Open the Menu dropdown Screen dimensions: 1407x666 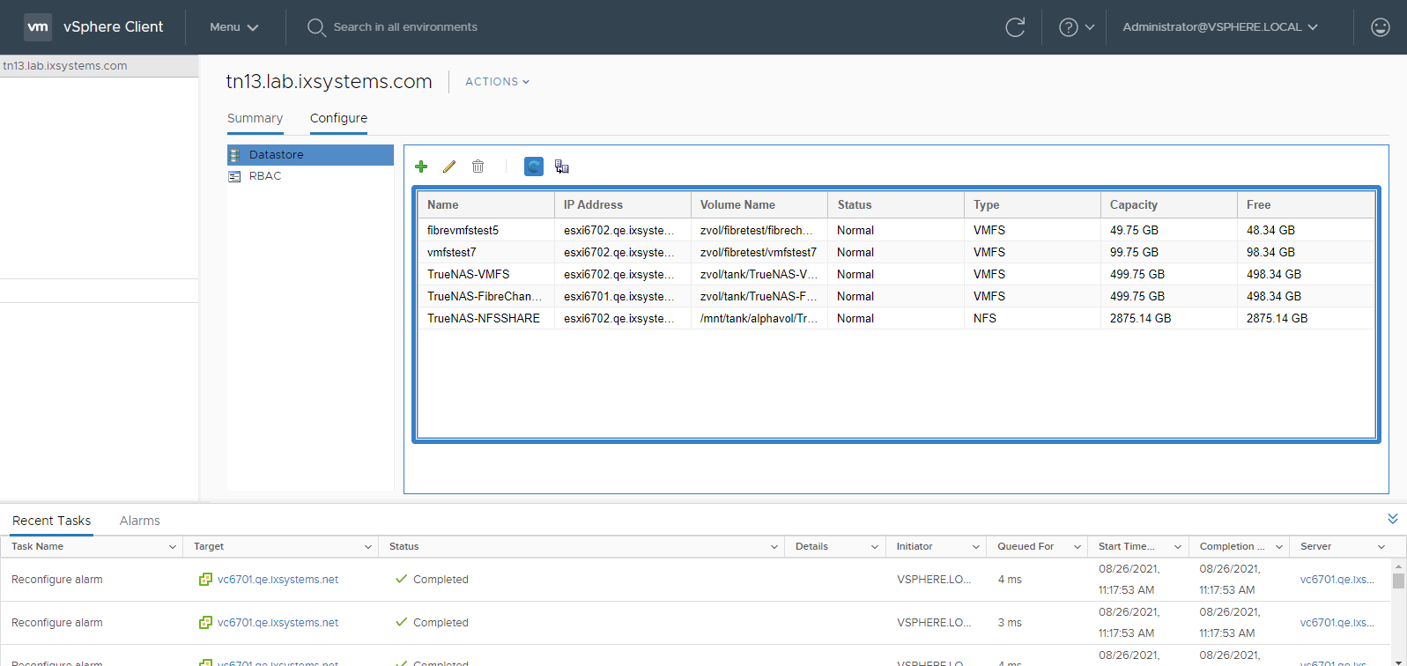[233, 27]
